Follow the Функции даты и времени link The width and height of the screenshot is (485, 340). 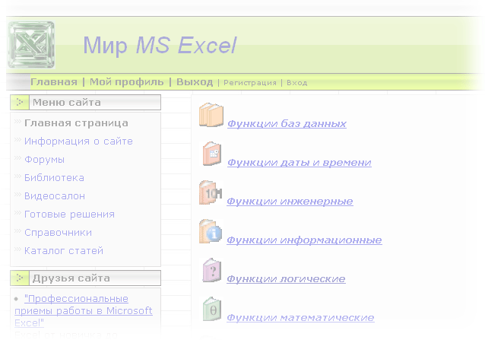[x=299, y=163]
